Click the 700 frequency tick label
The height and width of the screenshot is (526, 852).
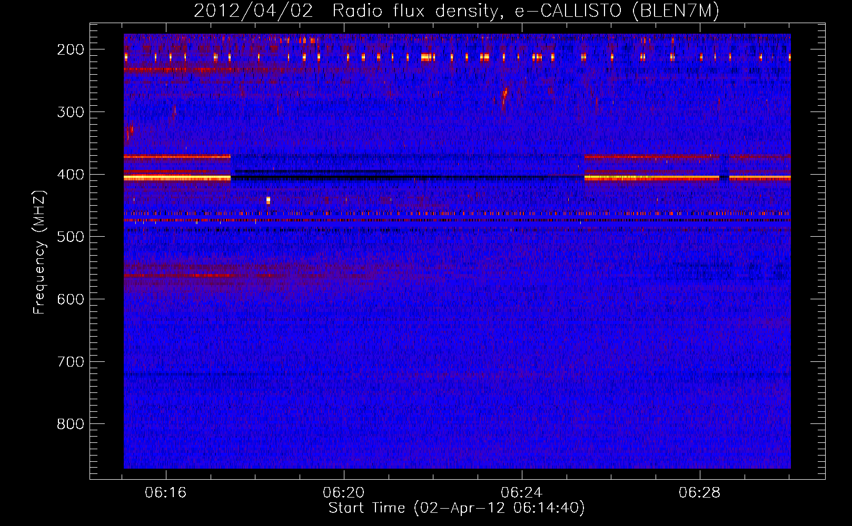(71, 362)
